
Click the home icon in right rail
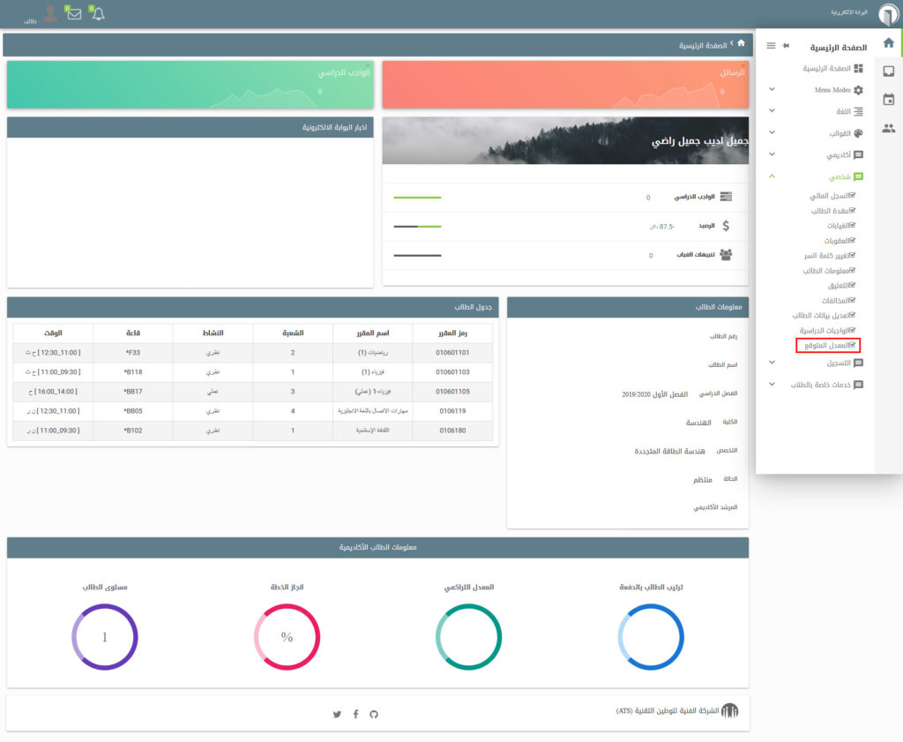[889, 42]
